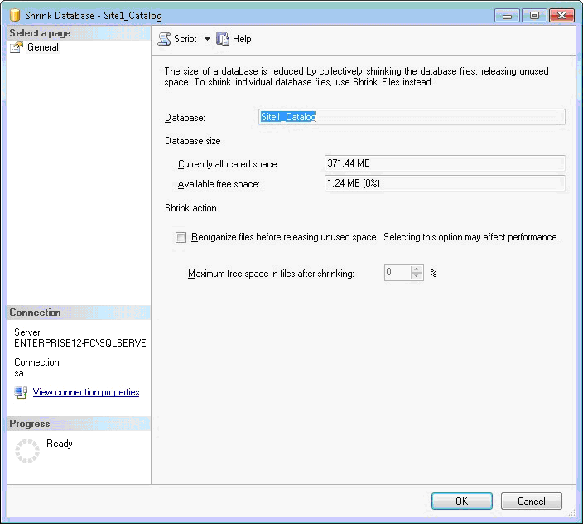Click the database cylinder icon in title bar
Screen dimensions: 583x524
click(14, 16)
